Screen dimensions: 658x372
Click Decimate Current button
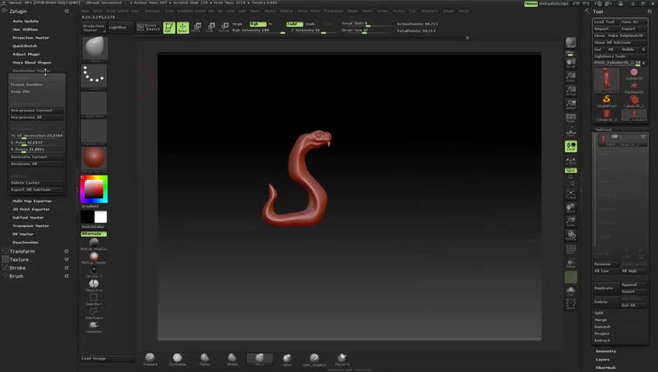pyautogui.click(x=37, y=157)
